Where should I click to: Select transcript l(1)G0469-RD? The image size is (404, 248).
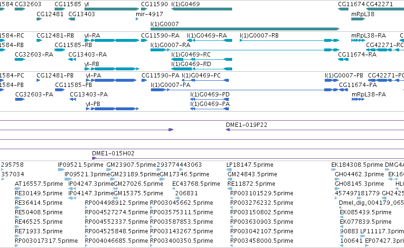[191, 64]
